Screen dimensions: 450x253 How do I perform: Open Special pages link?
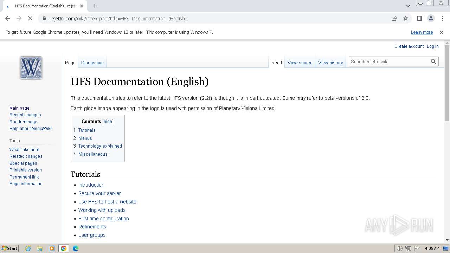click(23, 163)
